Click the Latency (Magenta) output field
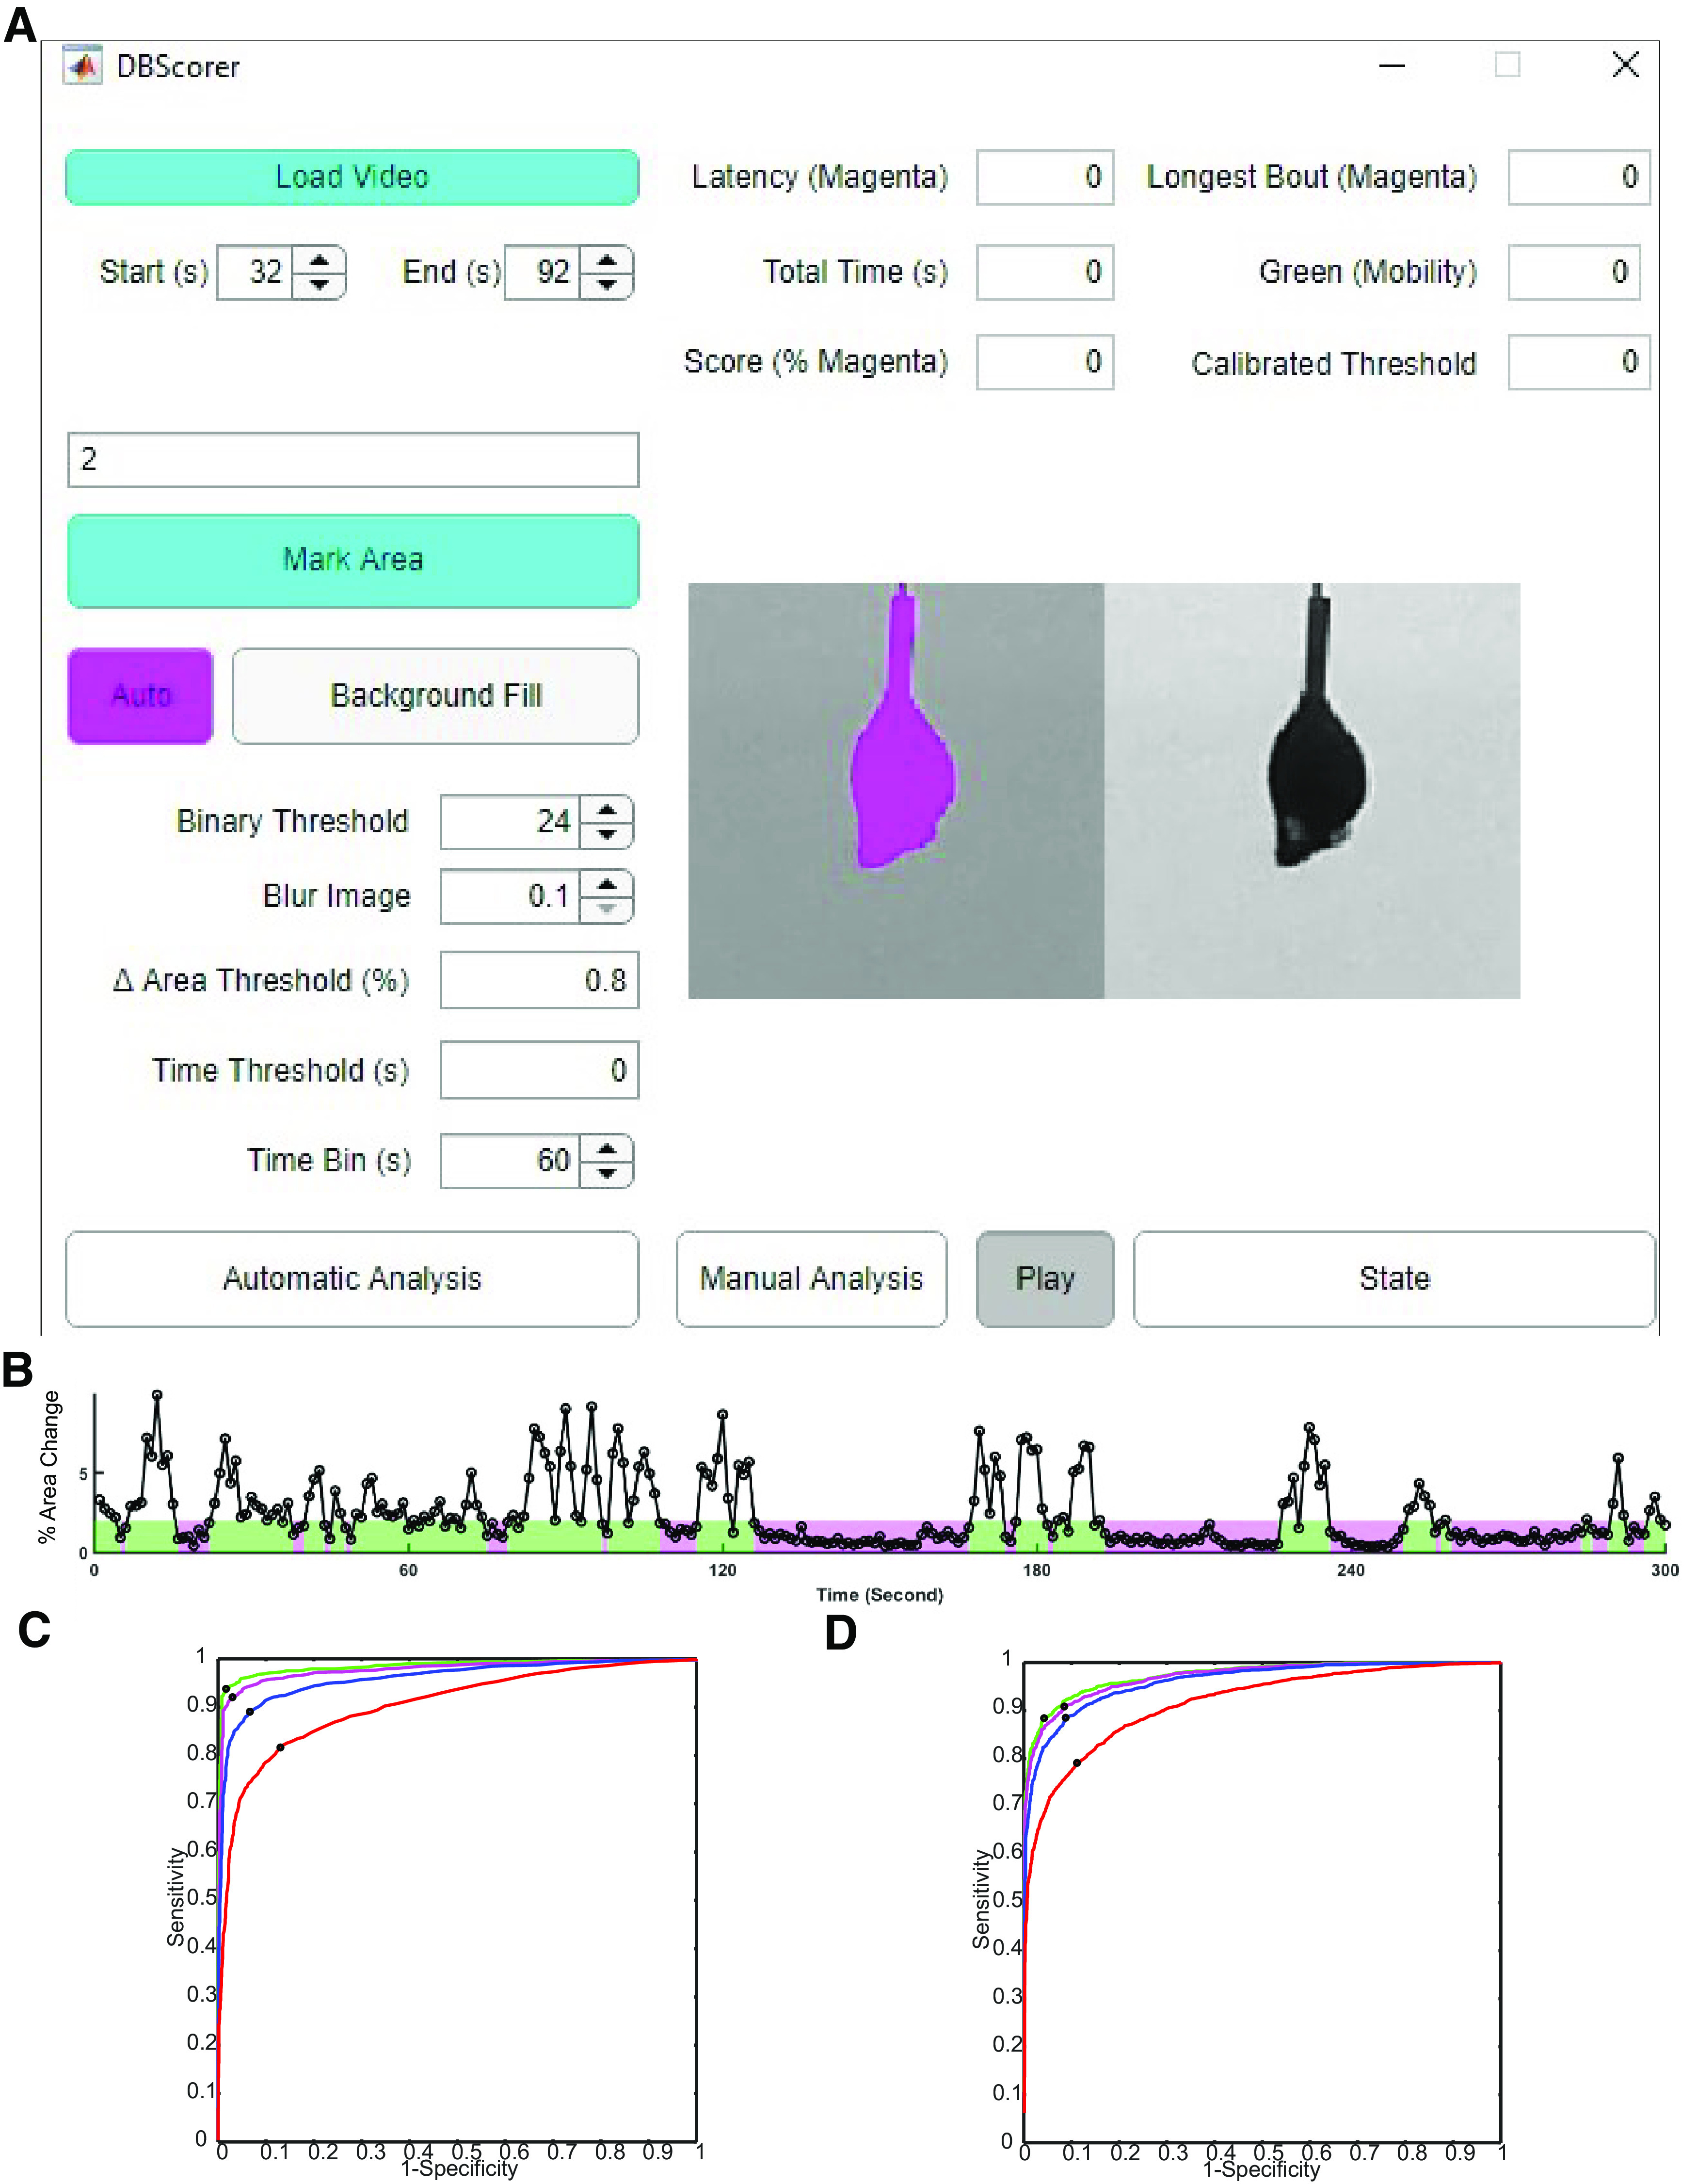This screenshot has width=1697, height=2184. (1045, 177)
